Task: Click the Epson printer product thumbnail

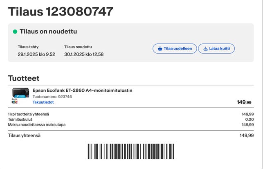Action: tap(20, 96)
